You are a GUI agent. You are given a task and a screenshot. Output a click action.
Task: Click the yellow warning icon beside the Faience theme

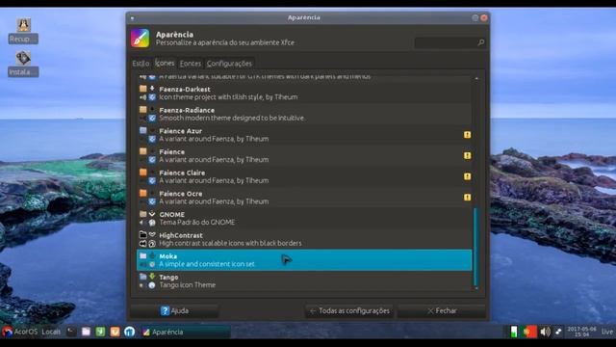[x=467, y=156]
